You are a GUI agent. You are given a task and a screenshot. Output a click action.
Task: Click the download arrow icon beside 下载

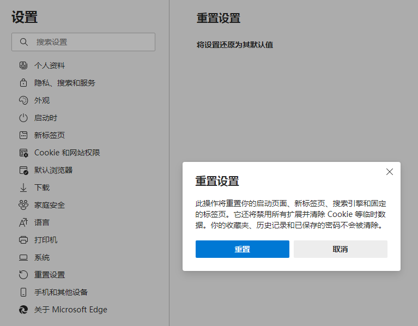click(23, 188)
